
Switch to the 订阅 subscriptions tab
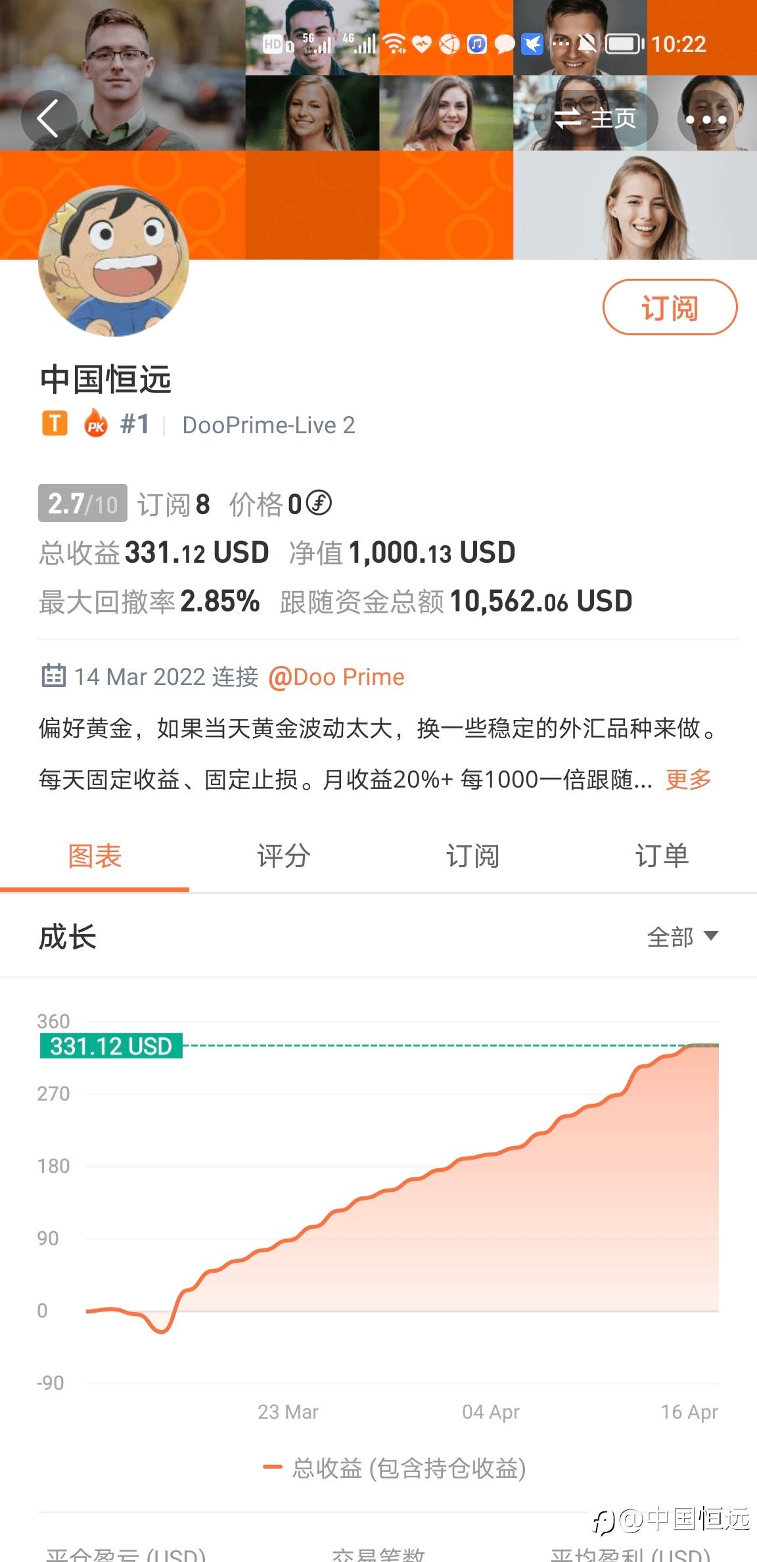(x=472, y=856)
